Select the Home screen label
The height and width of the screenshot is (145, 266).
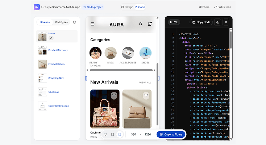[51, 33]
